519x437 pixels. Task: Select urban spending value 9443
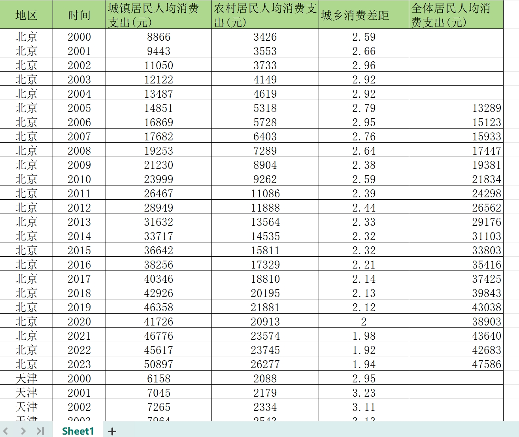(x=159, y=51)
